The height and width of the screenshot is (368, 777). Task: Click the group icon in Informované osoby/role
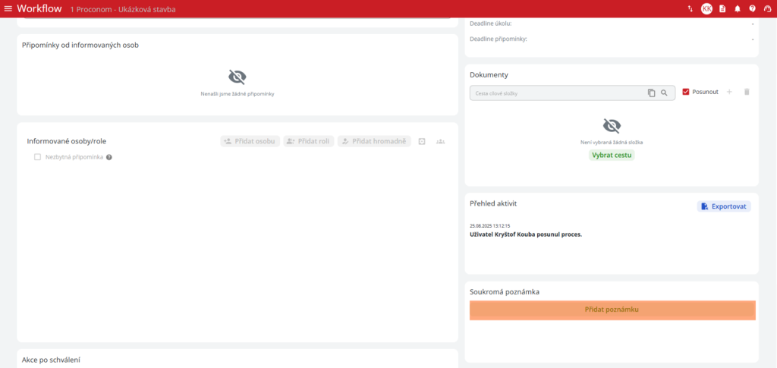(440, 141)
